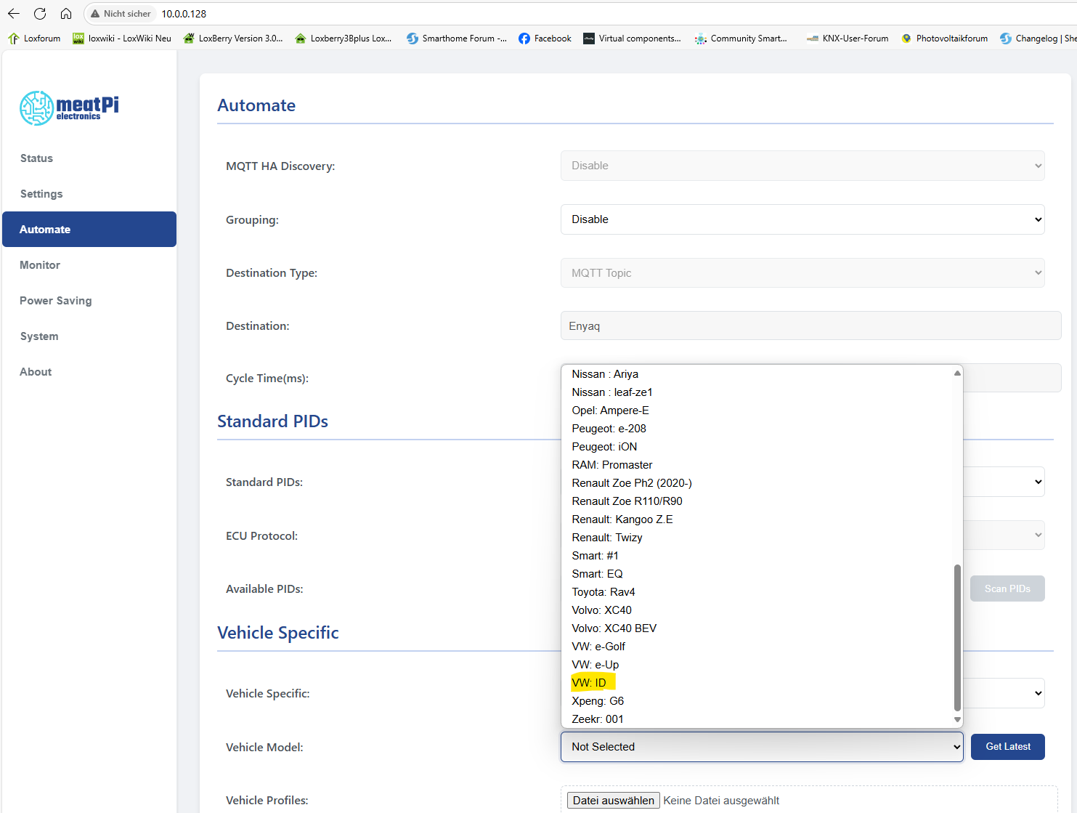
Task: Select Renault Zoe R110/R90 option
Action: (757, 501)
